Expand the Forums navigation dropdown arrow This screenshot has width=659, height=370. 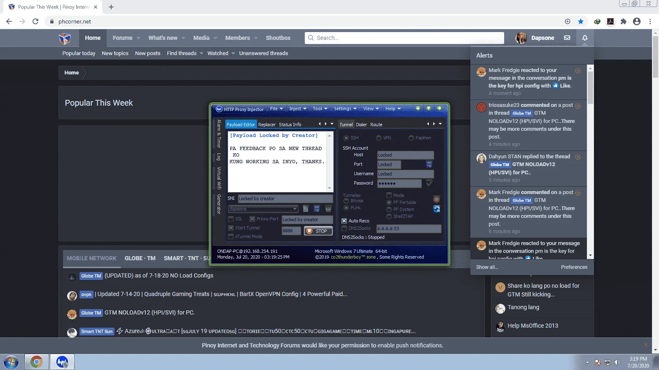coord(138,38)
